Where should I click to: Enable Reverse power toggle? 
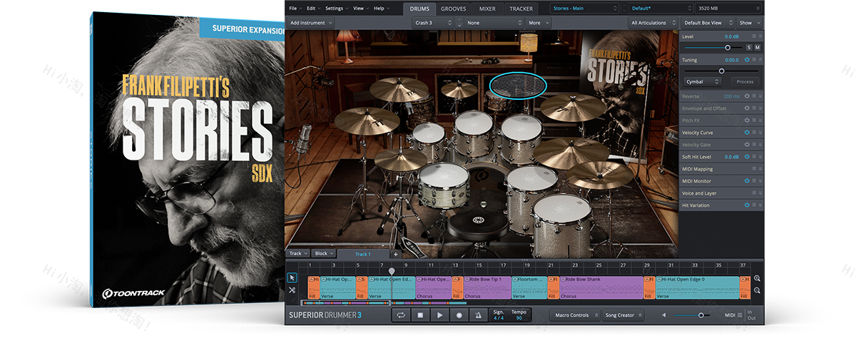(747, 96)
